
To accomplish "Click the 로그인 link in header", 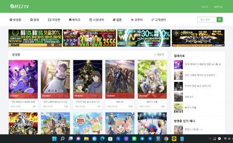I will click(x=205, y=7).
